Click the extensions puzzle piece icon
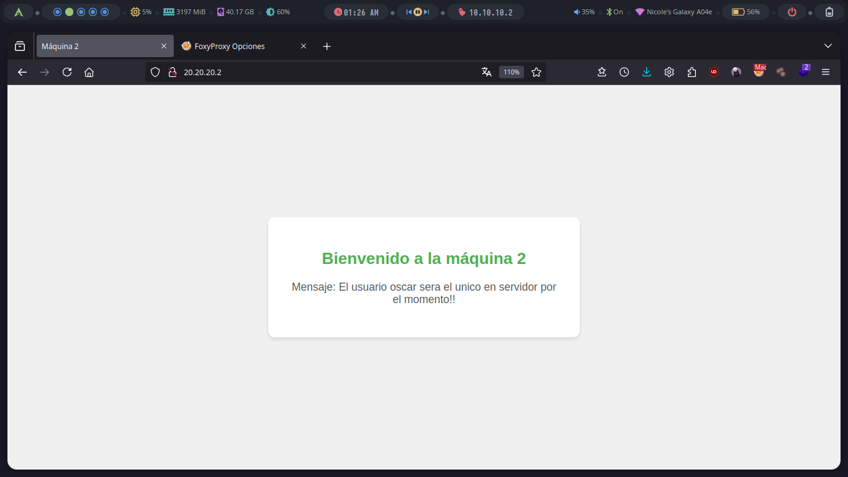This screenshot has width=848, height=477. tap(692, 72)
